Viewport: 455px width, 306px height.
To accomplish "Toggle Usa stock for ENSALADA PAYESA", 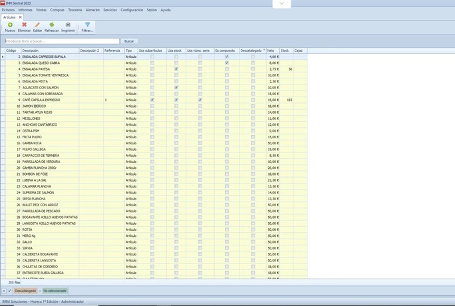I will click(176, 69).
